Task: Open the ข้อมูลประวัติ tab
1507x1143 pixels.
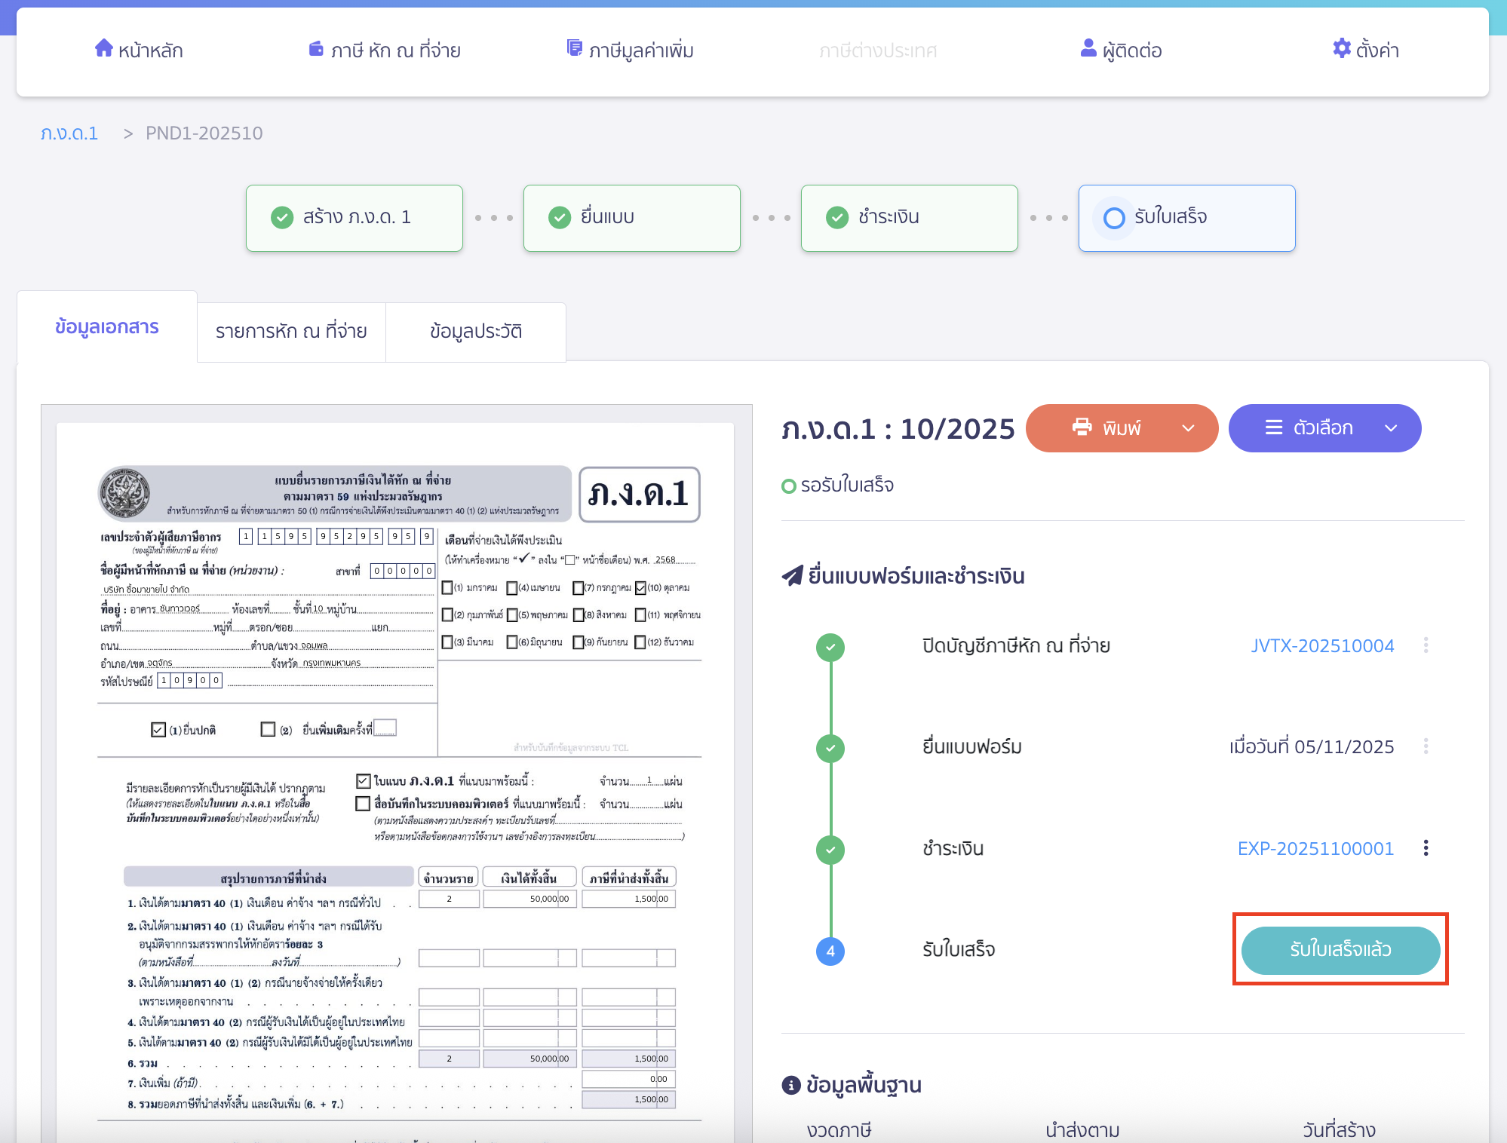Action: pos(475,331)
